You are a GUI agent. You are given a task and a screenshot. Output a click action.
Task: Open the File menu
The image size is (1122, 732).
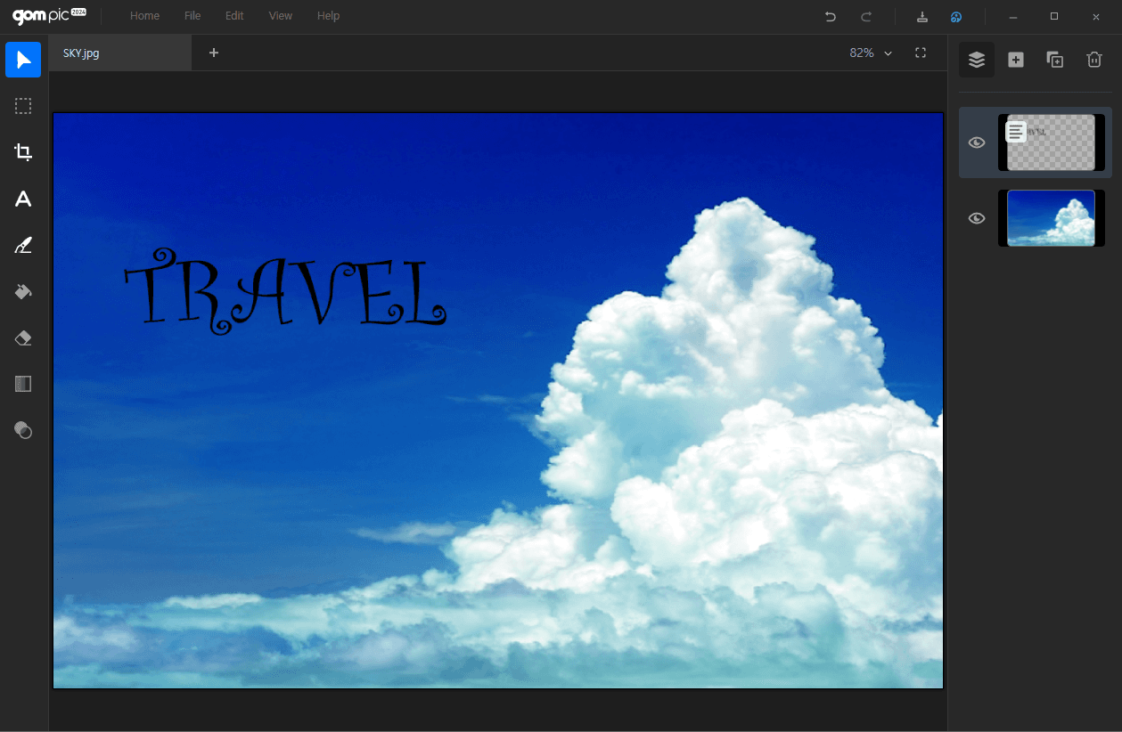(192, 16)
